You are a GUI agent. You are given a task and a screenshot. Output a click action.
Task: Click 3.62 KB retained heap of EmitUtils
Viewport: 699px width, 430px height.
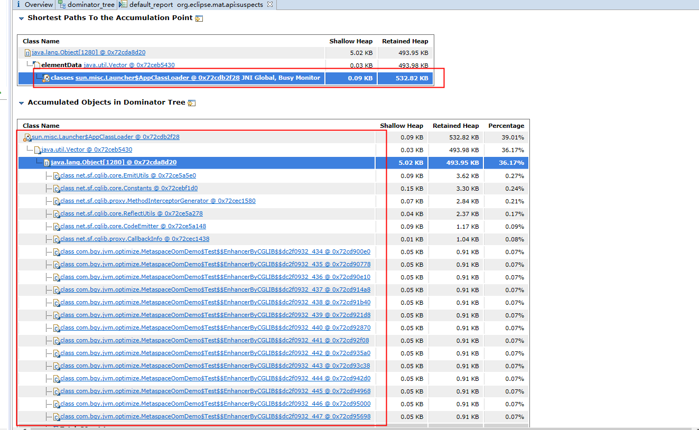468,175
